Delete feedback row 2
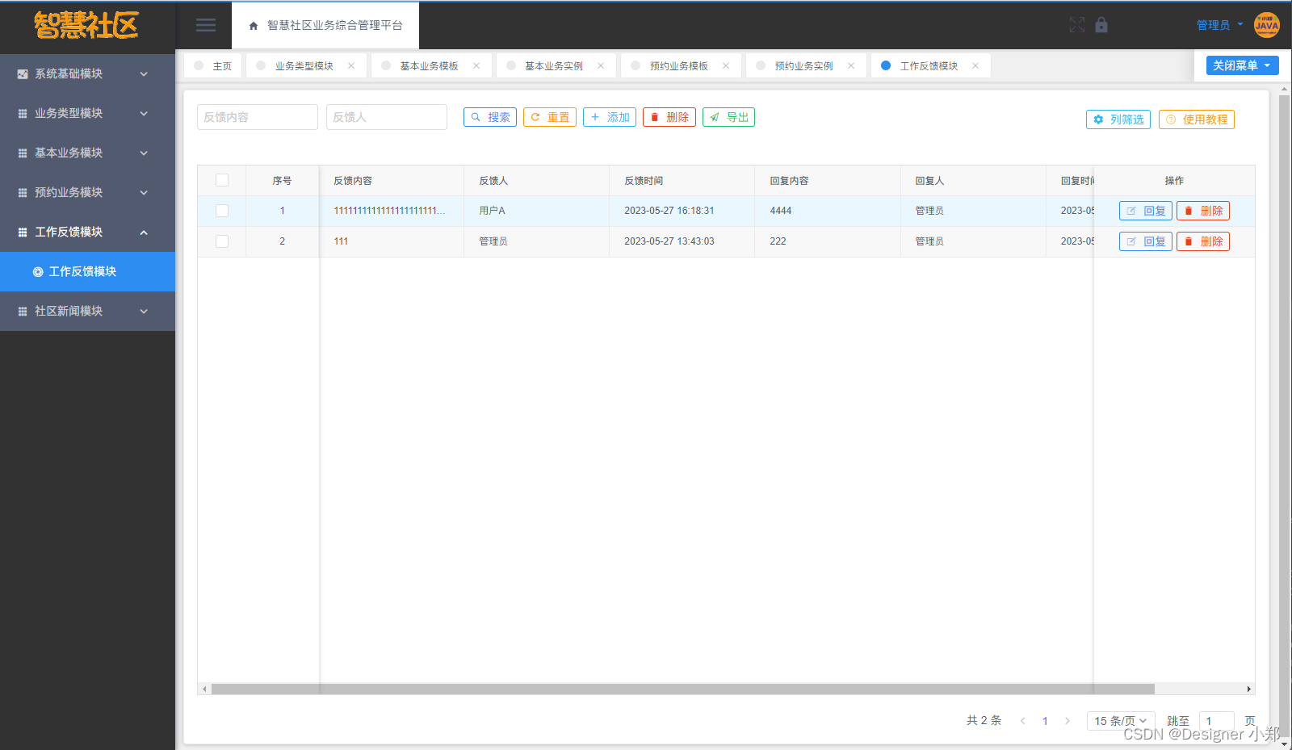1292x750 pixels. pyautogui.click(x=1203, y=241)
